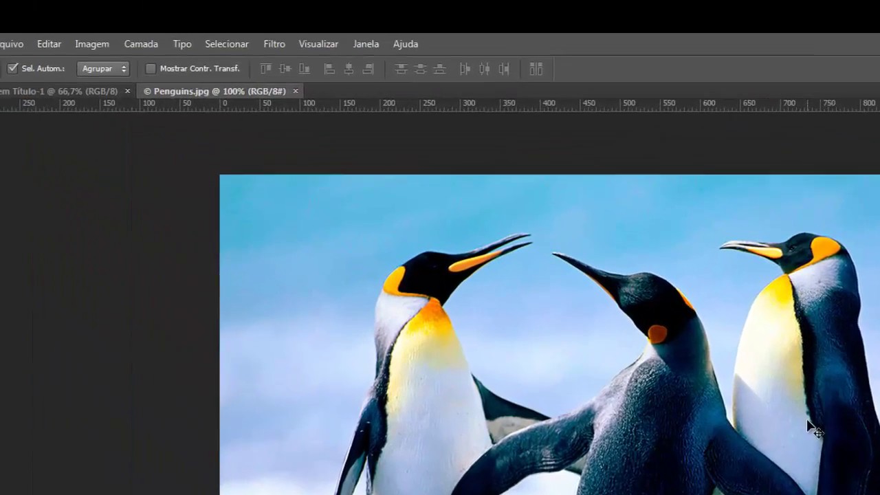
Task: Open the Ajuda menu
Action: tap(406, 44)
